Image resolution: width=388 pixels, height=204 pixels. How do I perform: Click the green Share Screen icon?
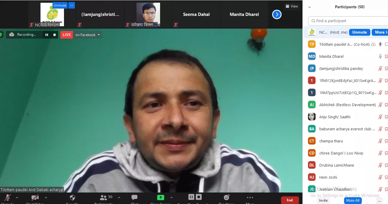pyautogui.click(x=160, y=198)
